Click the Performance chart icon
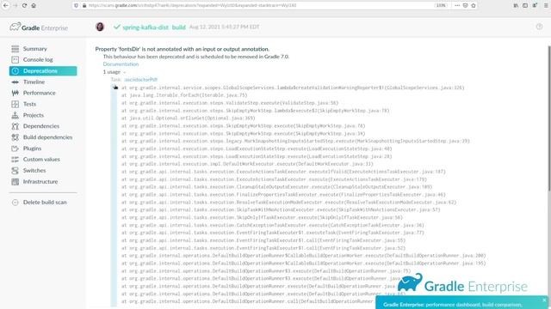Image resolution: width=551 pixels, height=309 pixels. pyautogui.click(x=15, y=93)
